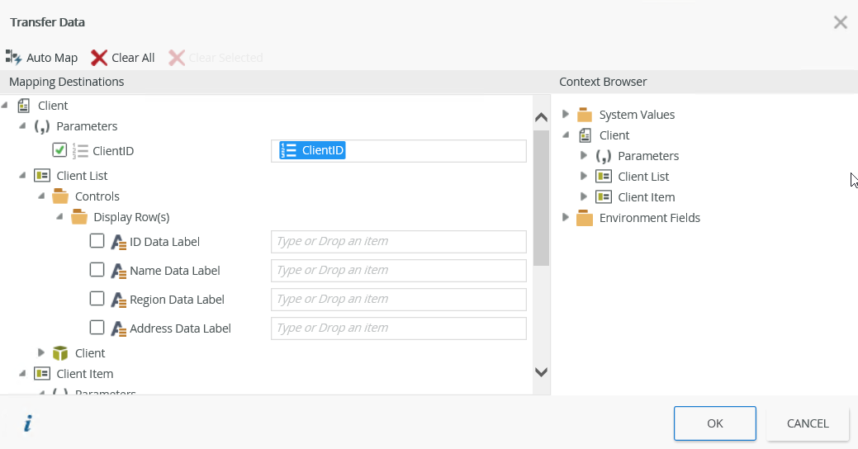The image size is (858, 449).
Task: Select the Controls folder tree item
Action: 97,196
